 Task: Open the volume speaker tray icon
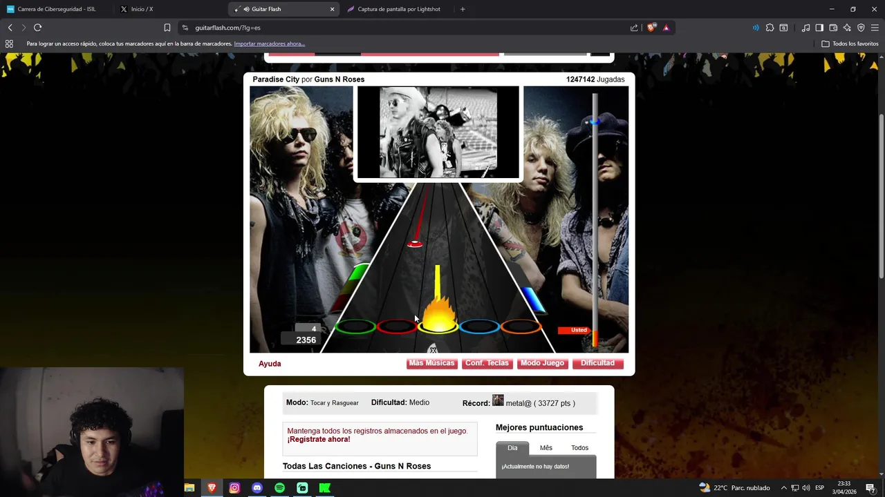pos(806,488)
